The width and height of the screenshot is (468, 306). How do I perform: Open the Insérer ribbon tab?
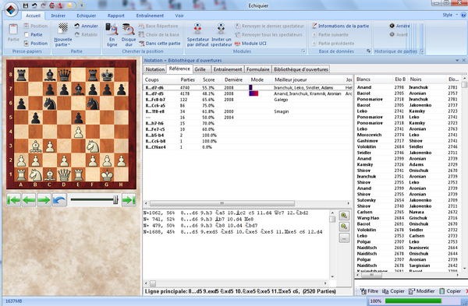(58, 16)
